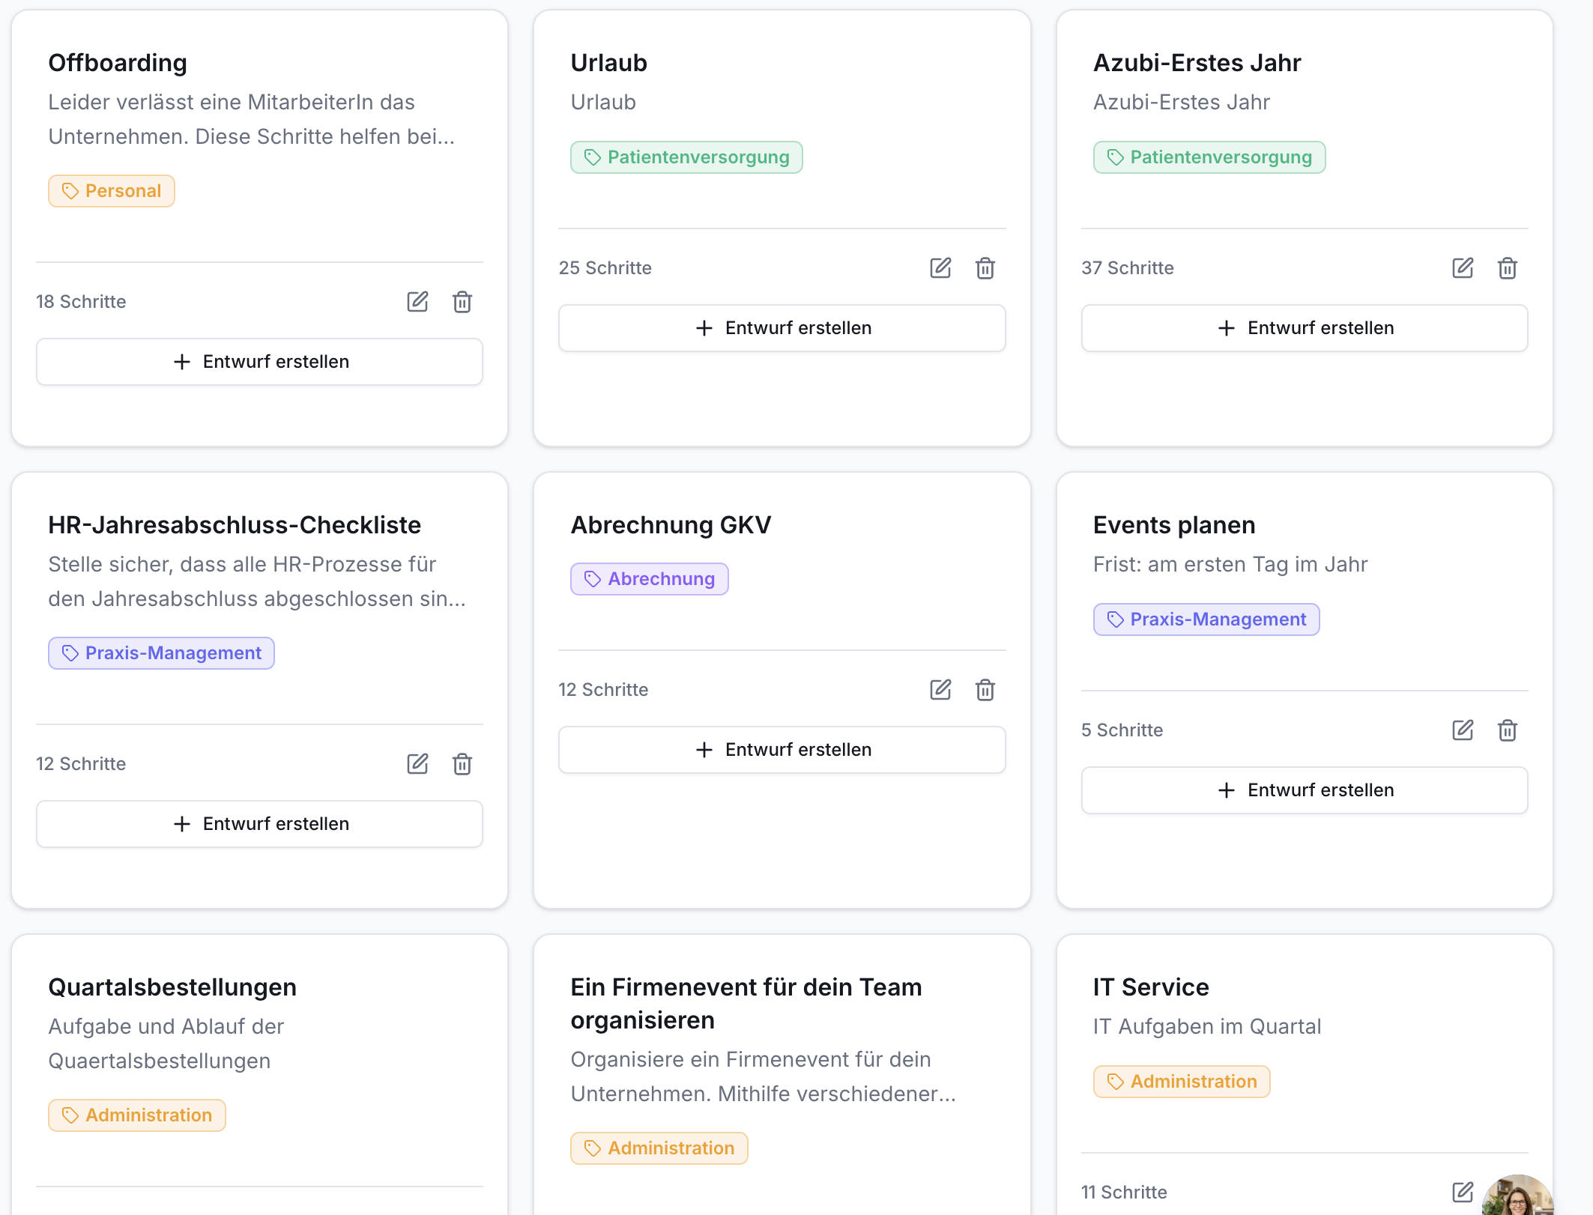Click trash icon on Urlaub card
This screenshot has height=1215, width=1593.
pyautogui.click(x=985, y=268)
